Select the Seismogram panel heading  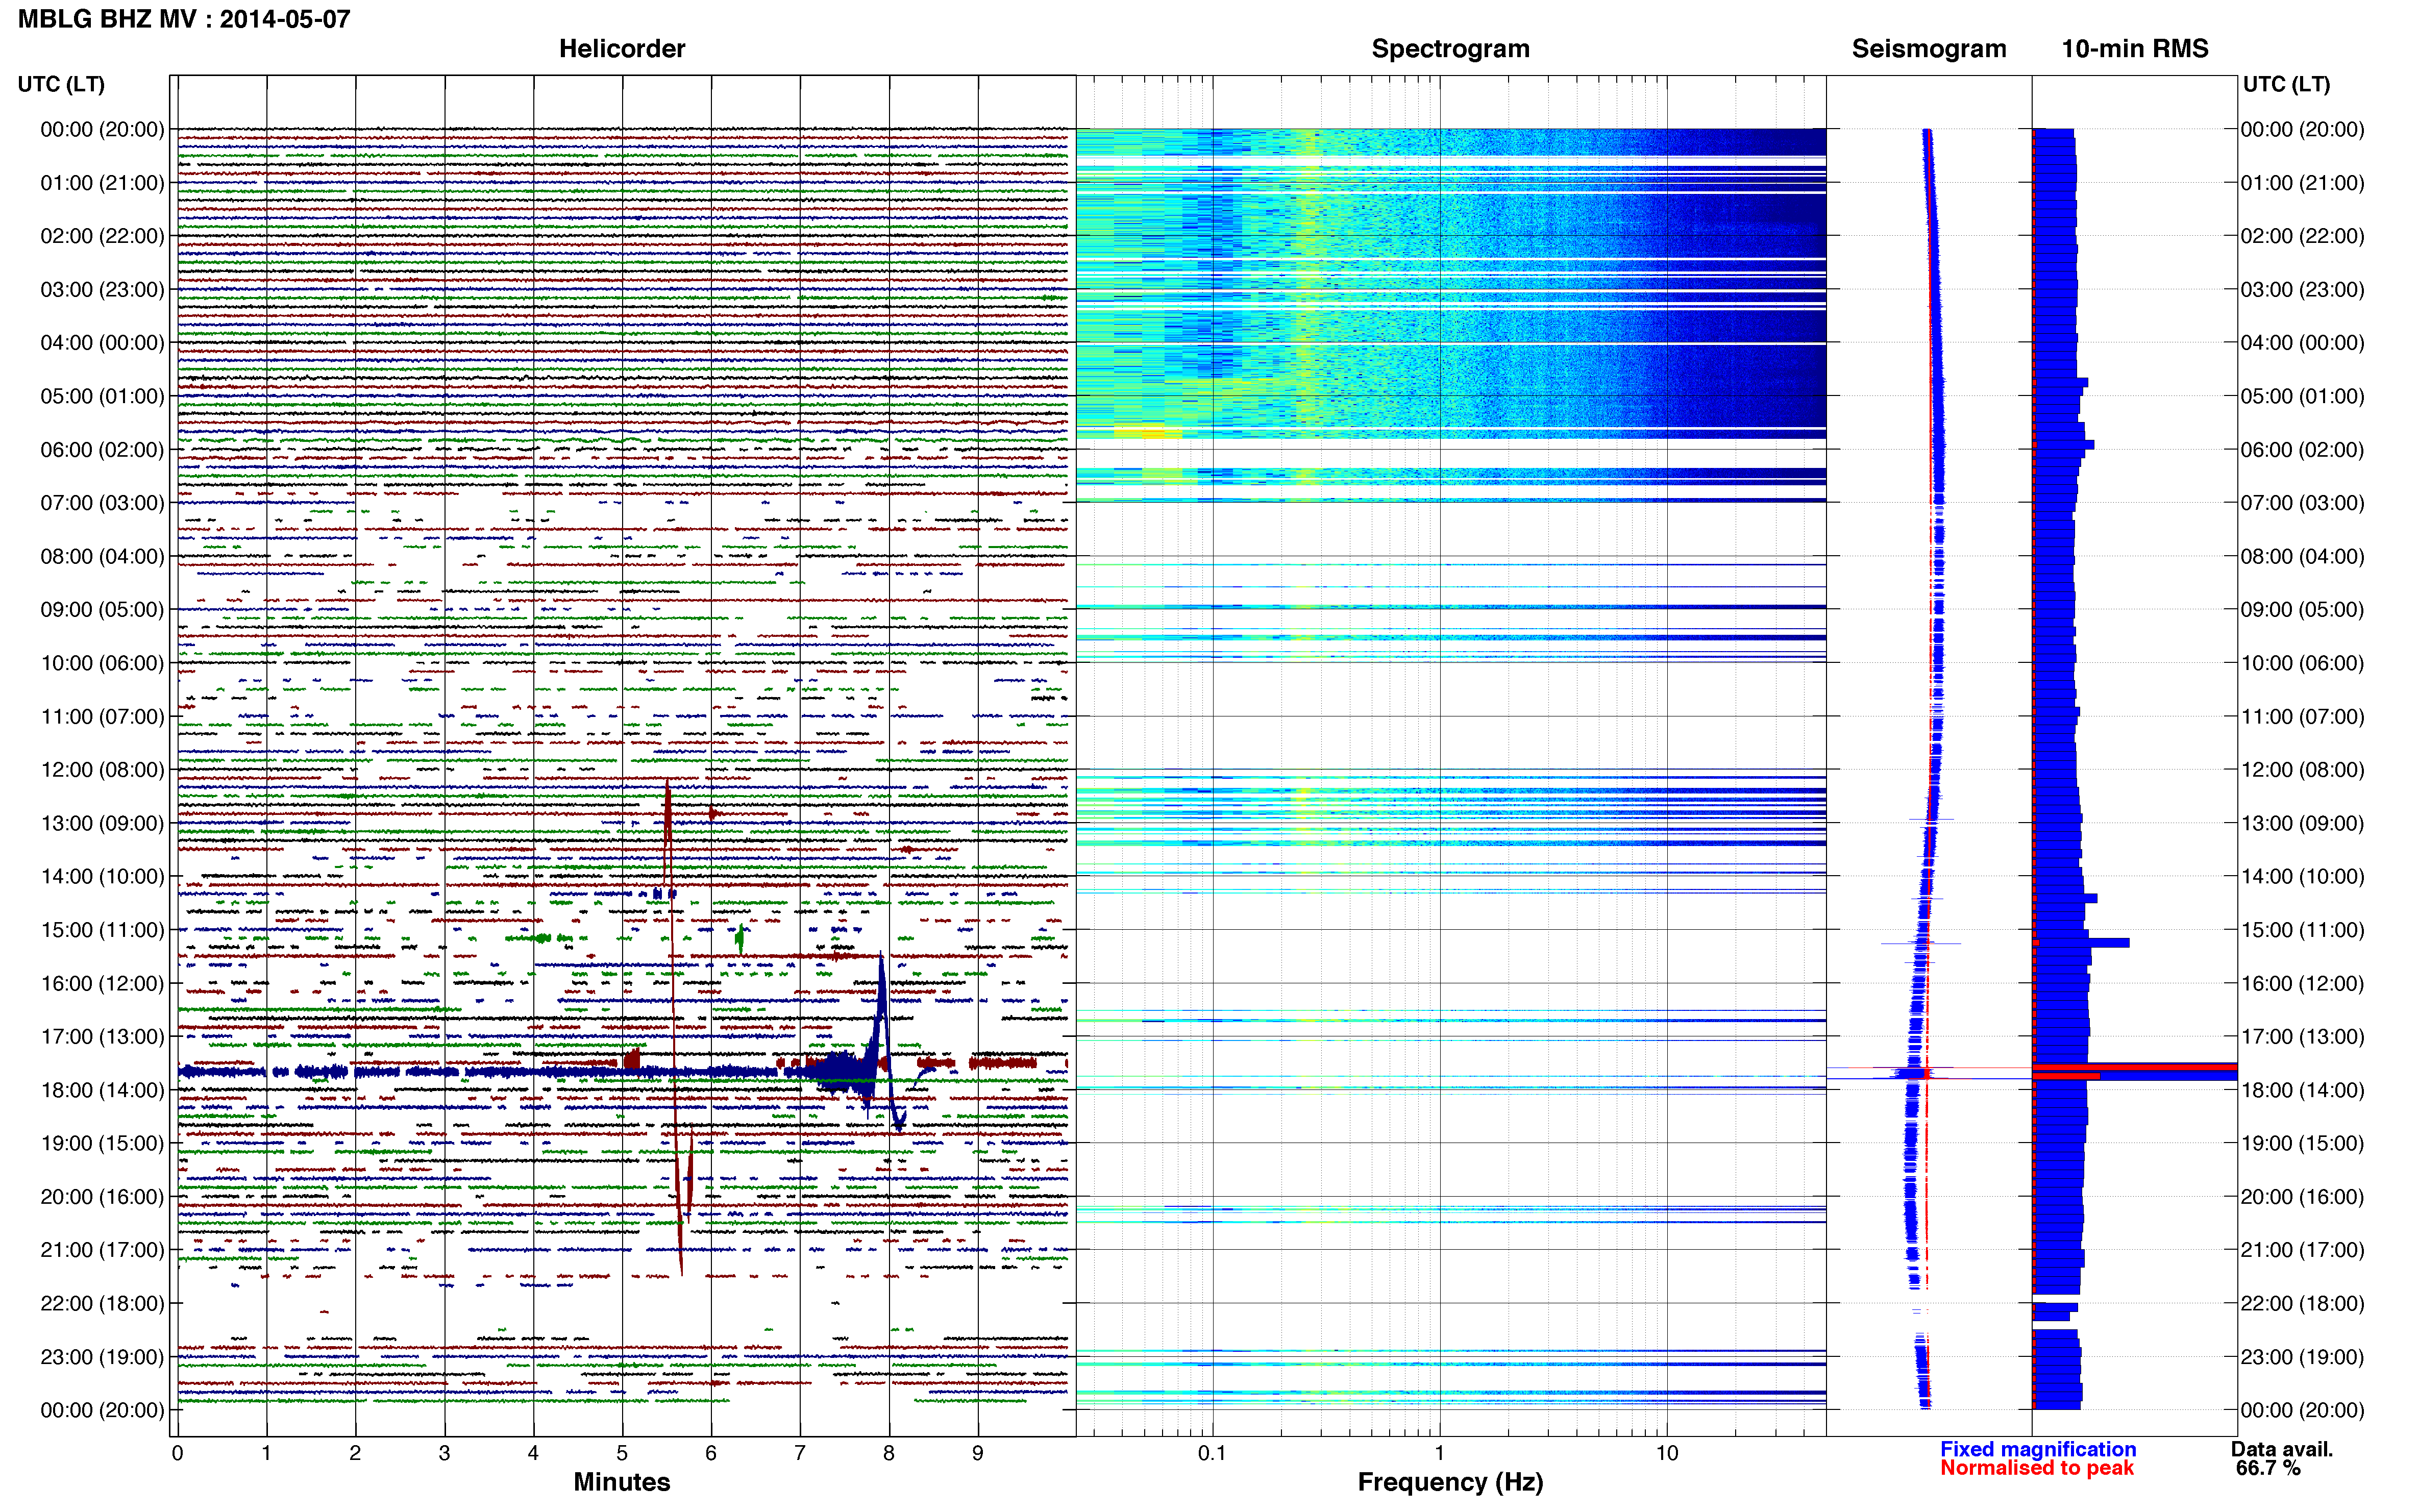(1929, 49)
